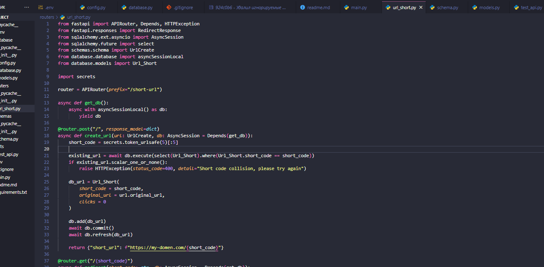Click line number 17 in gutter
The width and height of the screenshot is (544, 267).
[x=47, y=129]
